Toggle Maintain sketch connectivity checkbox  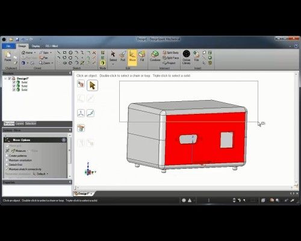click(x=7, y=169)
